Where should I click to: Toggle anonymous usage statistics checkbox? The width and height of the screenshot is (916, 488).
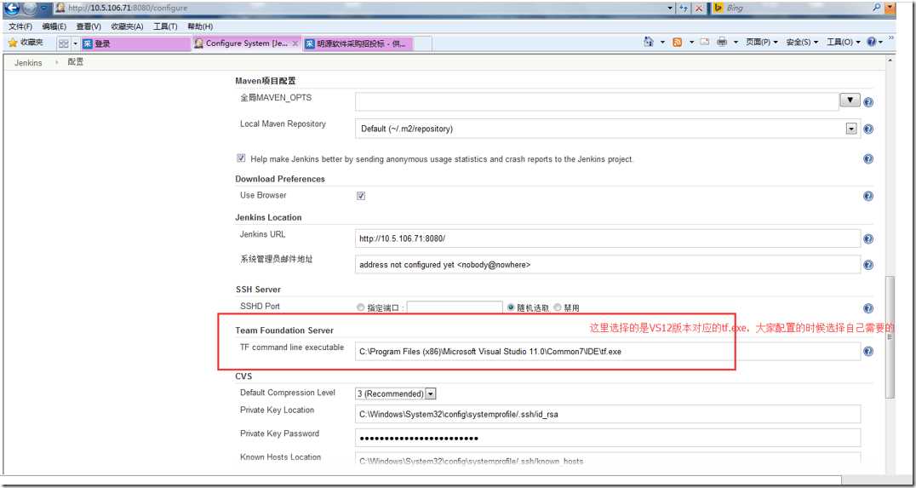coord(241,158)
